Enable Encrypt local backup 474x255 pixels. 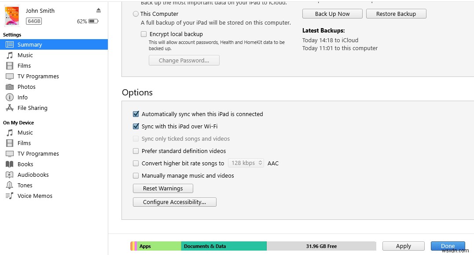click(143, 34)
